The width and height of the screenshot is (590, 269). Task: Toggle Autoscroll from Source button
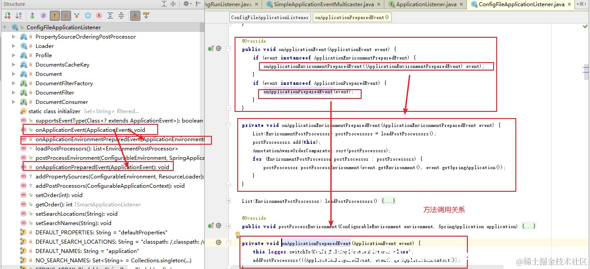click(146, 16)
